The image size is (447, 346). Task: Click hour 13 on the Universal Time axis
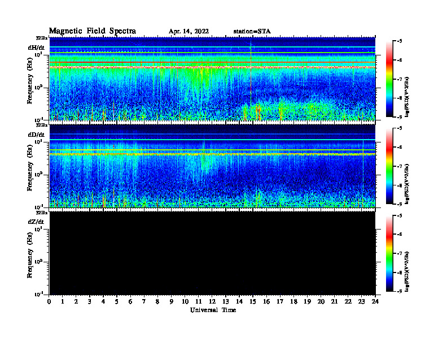[226, 302]
